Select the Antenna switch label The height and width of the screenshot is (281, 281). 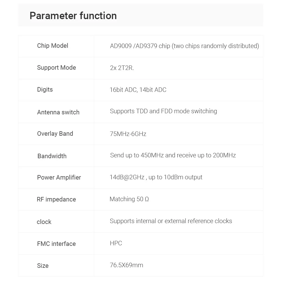58,112
